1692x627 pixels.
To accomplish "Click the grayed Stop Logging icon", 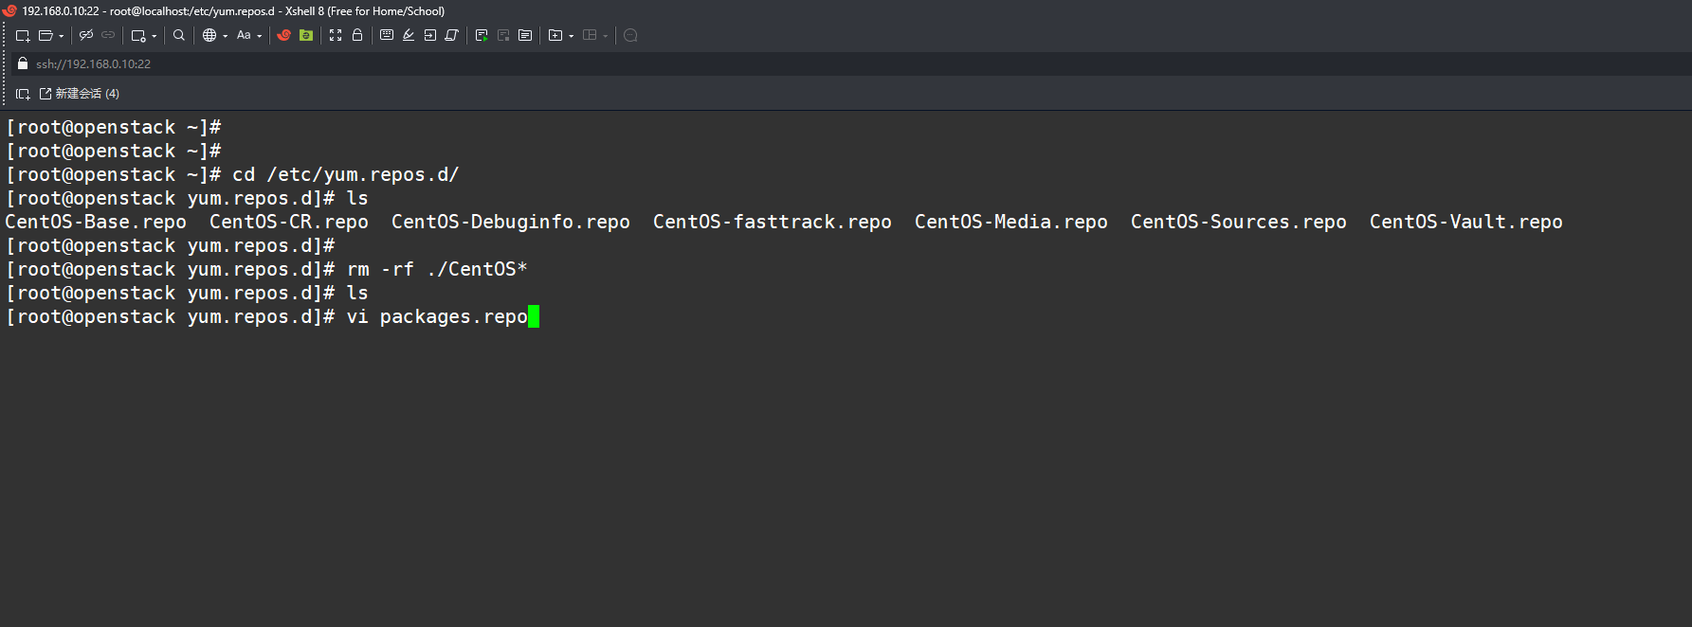I will [x=503, y=35].
